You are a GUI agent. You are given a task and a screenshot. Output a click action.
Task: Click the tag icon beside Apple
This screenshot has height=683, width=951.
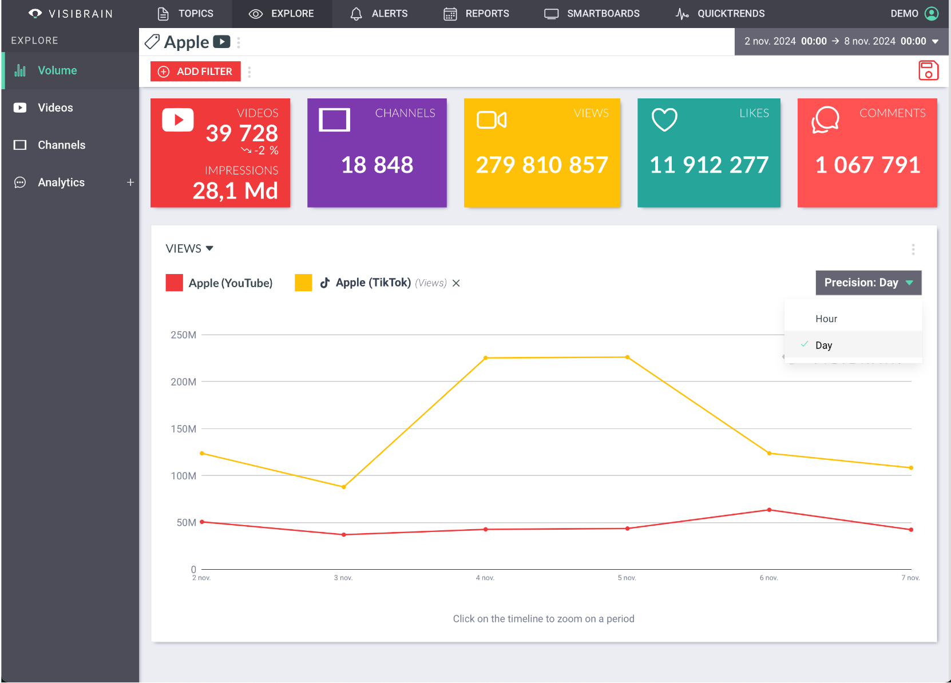(152, 42)
